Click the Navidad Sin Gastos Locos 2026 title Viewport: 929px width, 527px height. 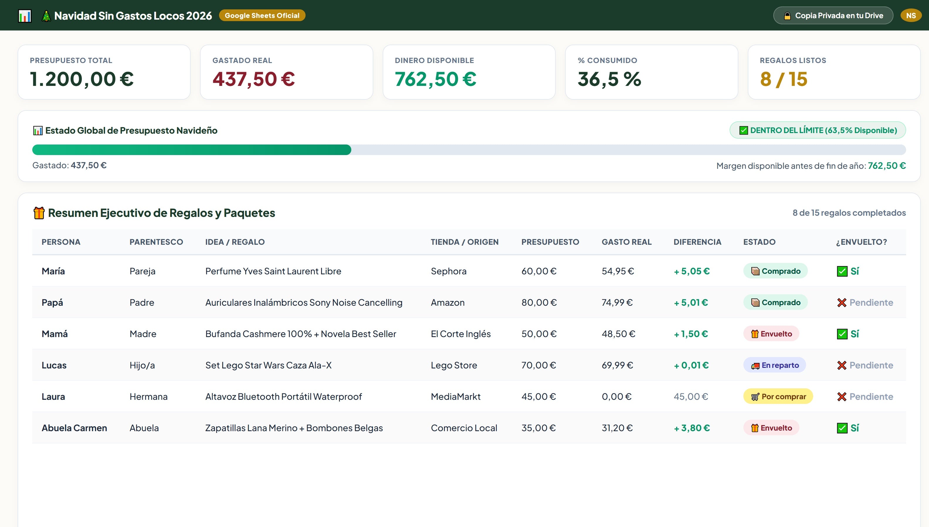click(x=133, y=16)
